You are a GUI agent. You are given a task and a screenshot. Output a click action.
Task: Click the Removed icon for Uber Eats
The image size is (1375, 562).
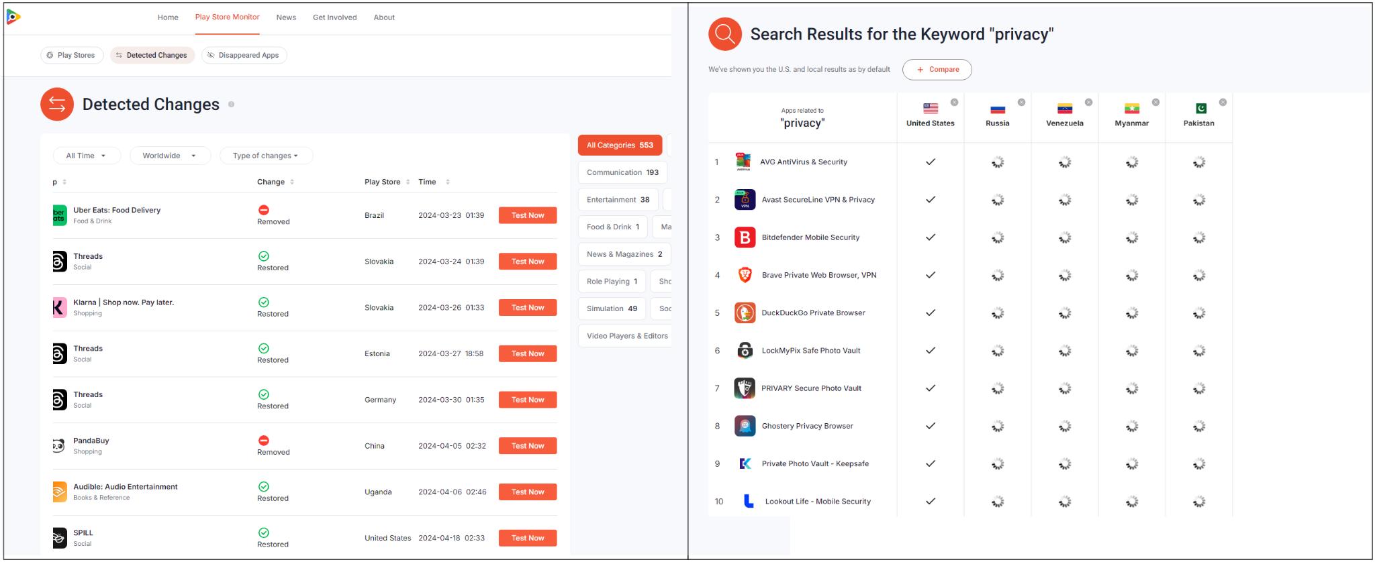(263, 210)
